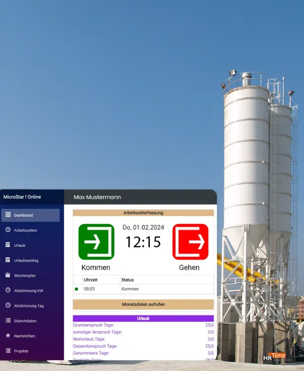Click the Arbeitszeiten clock icon
This screenshot has width=304, height=371.
pos(8,230)
